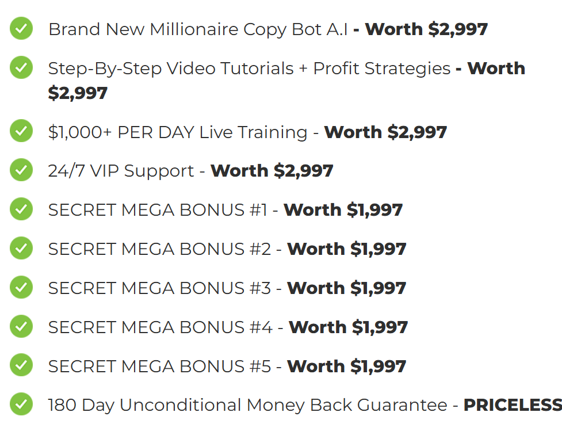This screenshot has height=439, width=562.
Task: Click the $1,000+ PER DAY Live Training text
Action: click(178, 132)
